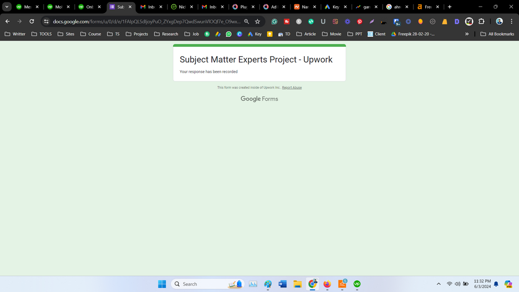The height and width of the screenshot is (292, 519).
Task: Open the Writter bookmarks folder
Action: [x=15, y=34]
